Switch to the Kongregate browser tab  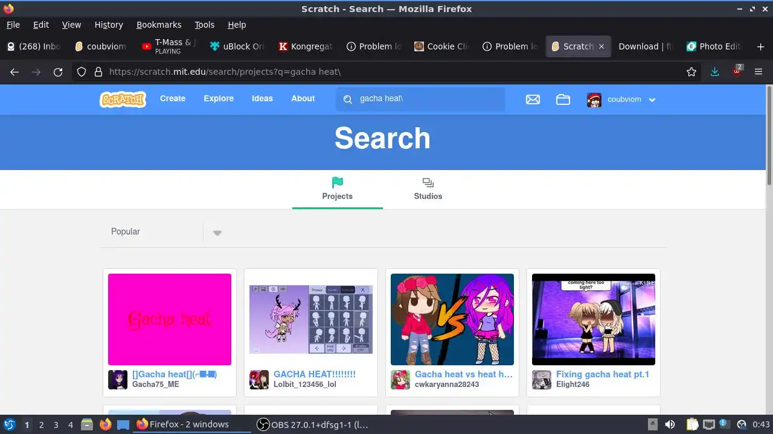[x=306, y=46]
